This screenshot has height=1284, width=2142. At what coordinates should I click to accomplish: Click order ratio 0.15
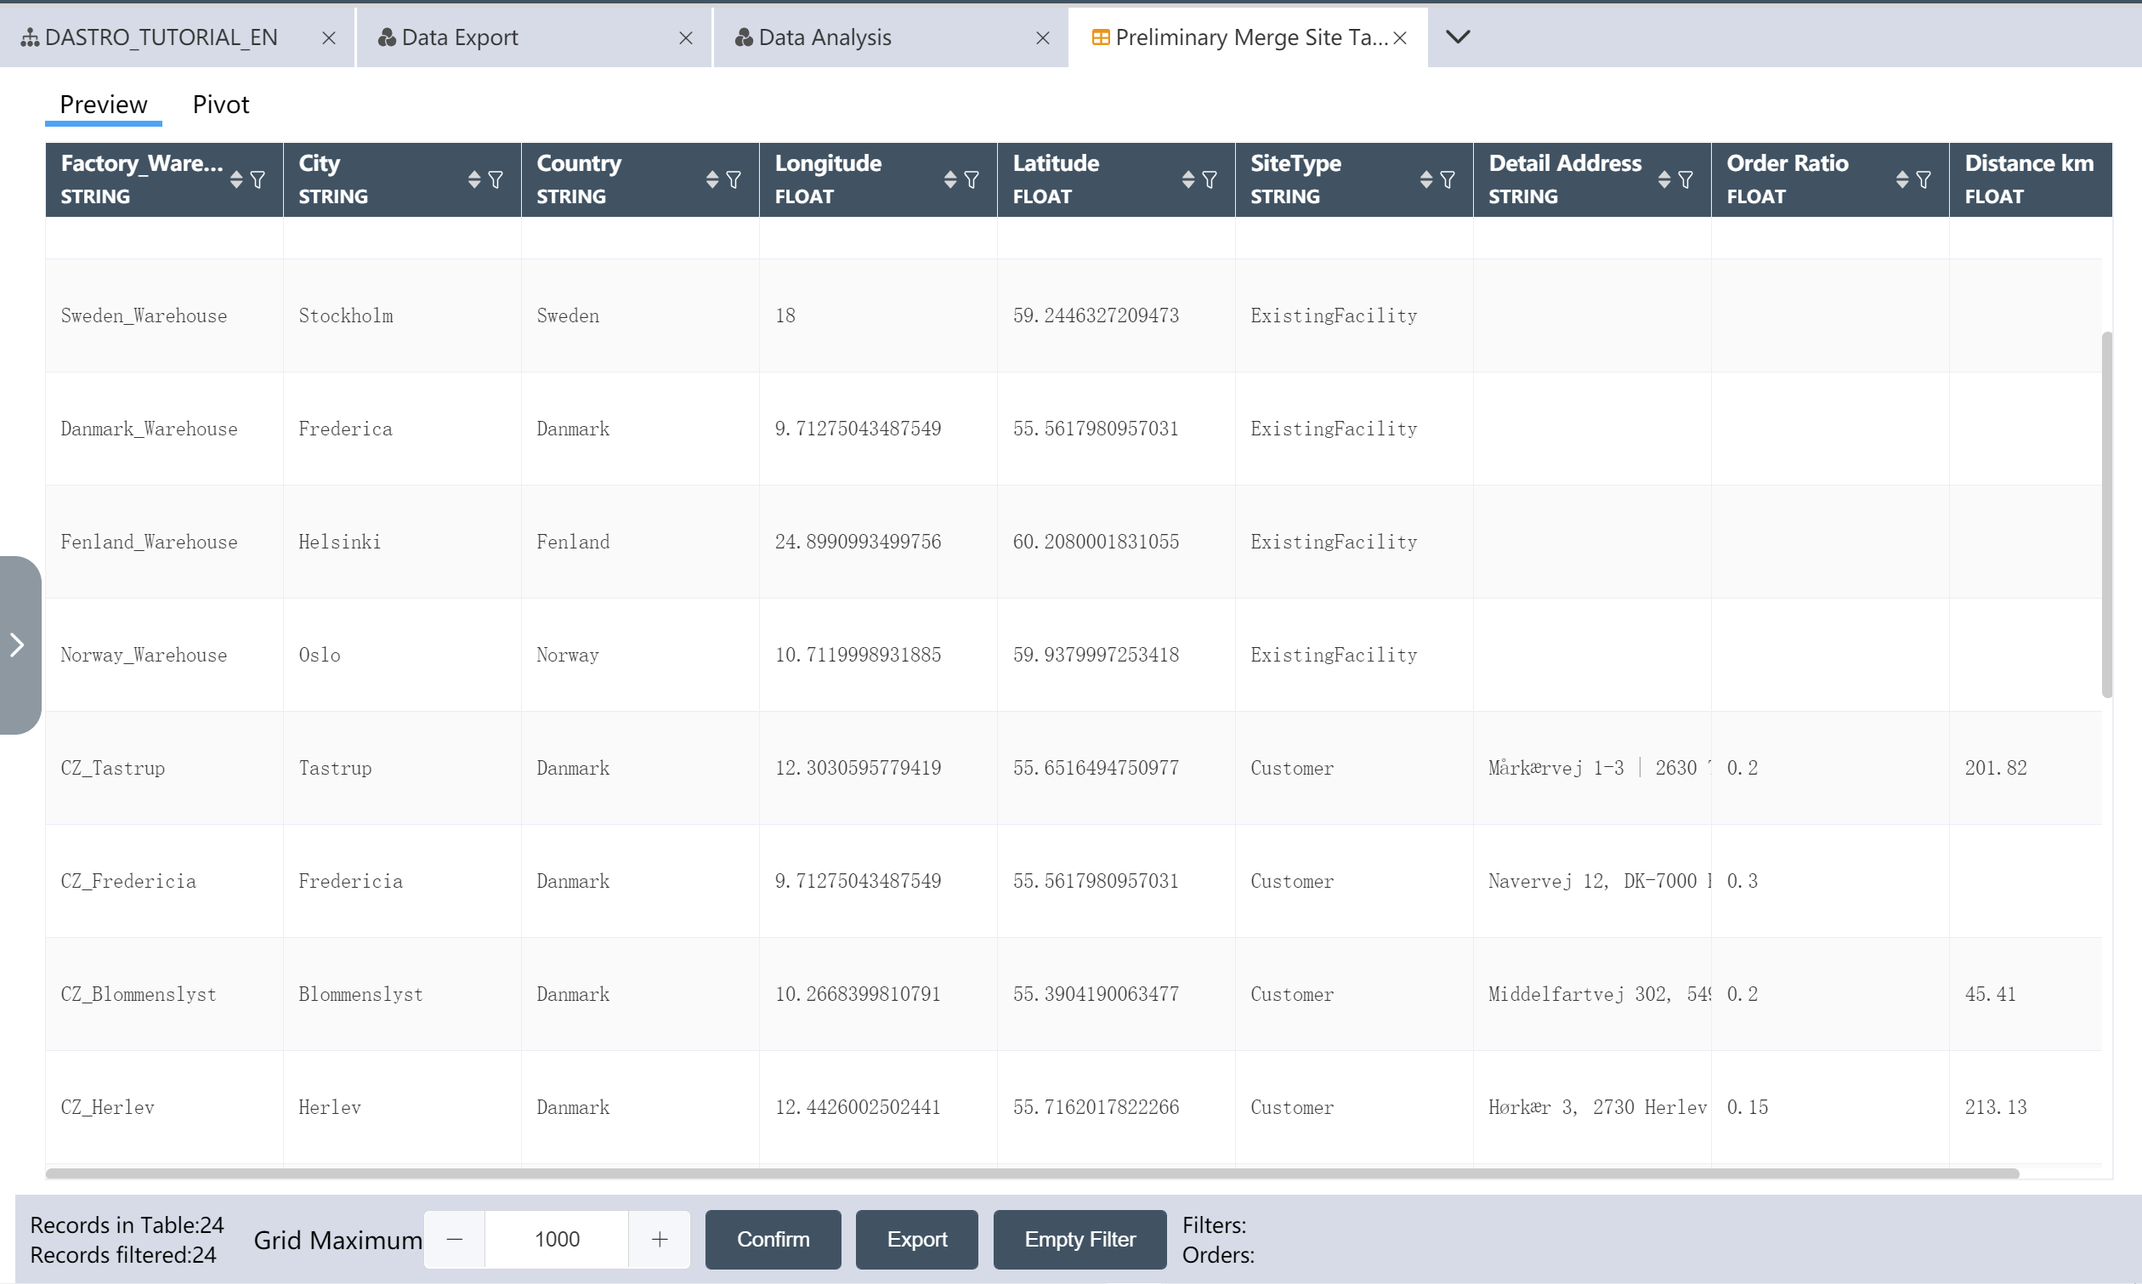(1830, 1107)
